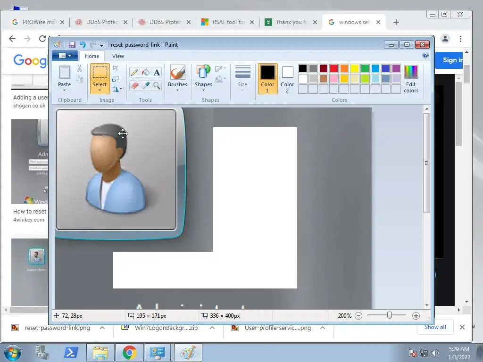
Task: Expand the Select dropdown arrow
Action: (x=100, y=90)
